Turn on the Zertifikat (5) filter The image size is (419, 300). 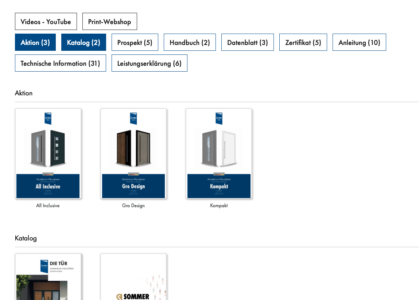pos(303,42)
